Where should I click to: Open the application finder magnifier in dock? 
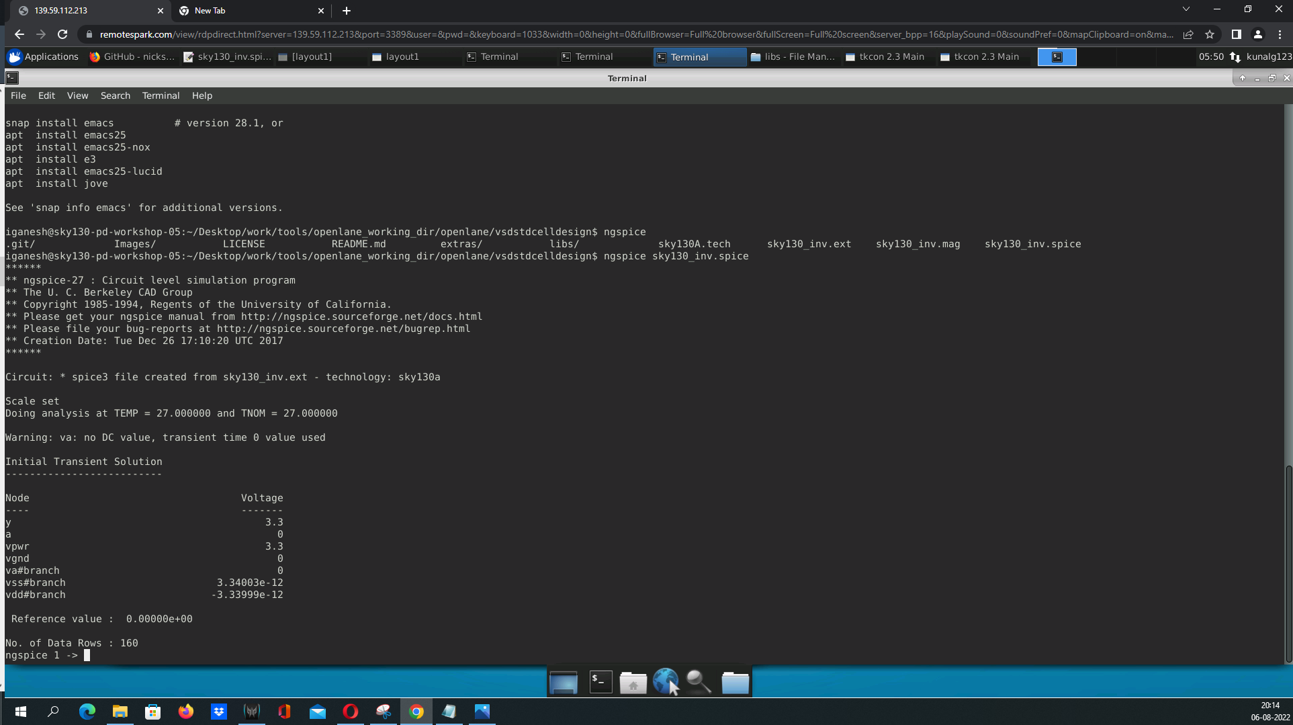699,681
